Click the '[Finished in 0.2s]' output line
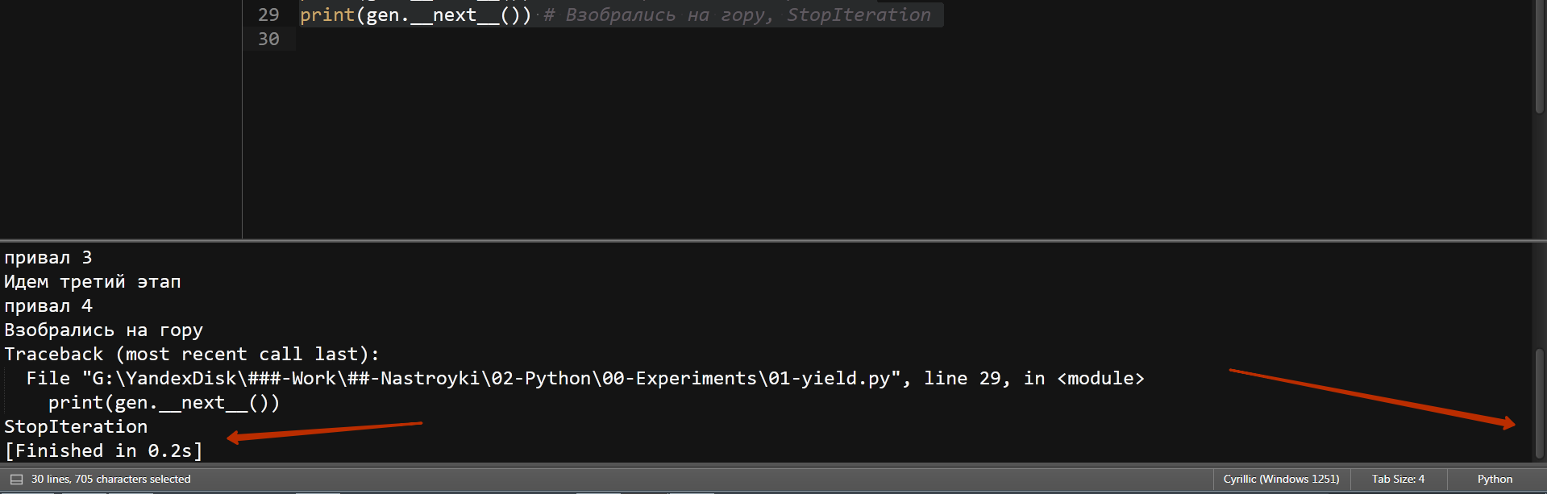 pyautogui.click(x=103, y=451)
